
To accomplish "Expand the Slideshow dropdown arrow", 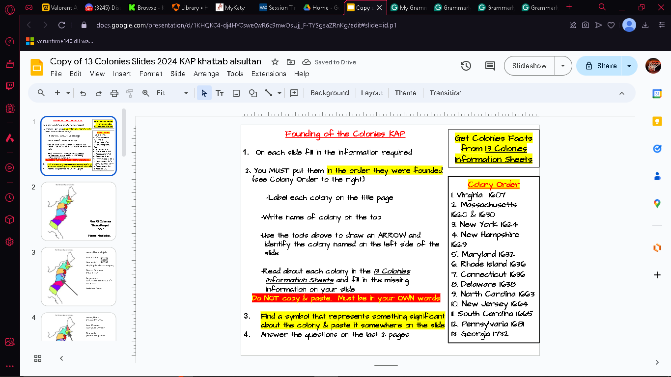I will click(x=563, y=66).
